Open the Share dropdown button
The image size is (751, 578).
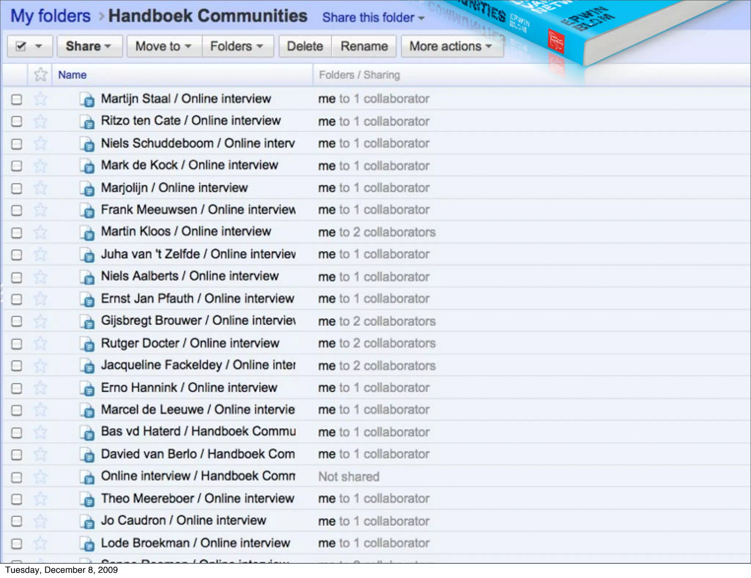89,46
